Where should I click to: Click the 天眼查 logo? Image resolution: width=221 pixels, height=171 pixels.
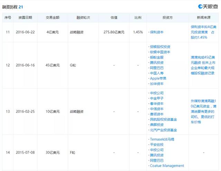208,6
